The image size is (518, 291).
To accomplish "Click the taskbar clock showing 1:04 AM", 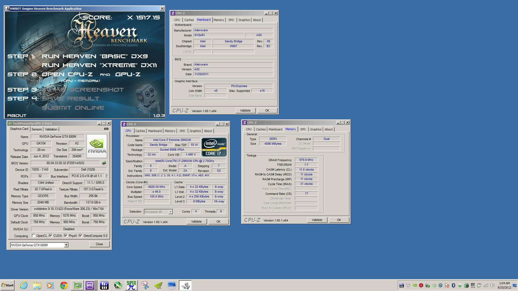I will pos(504,285).
